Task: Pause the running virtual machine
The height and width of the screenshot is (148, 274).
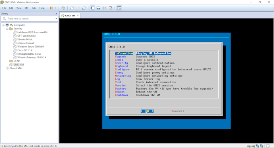Action: [51, 8]
